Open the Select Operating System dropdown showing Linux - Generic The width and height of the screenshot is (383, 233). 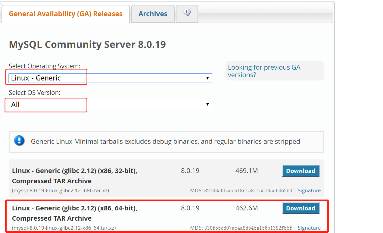pyautogui.click(x=108, y=78)
